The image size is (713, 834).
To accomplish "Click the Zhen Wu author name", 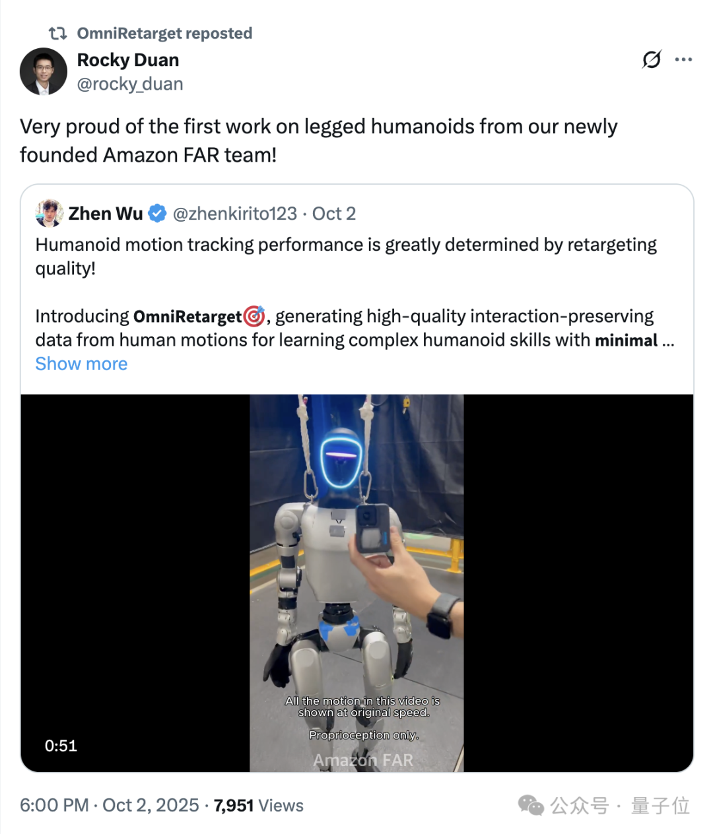I will coord(106,214).
